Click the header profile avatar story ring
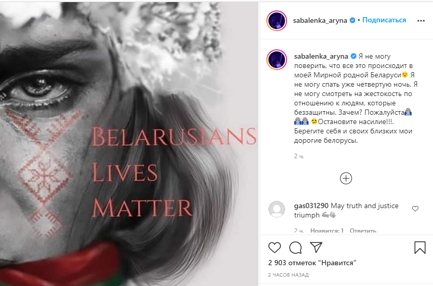Screen dimensions: 433x286 tap(277, 21)
